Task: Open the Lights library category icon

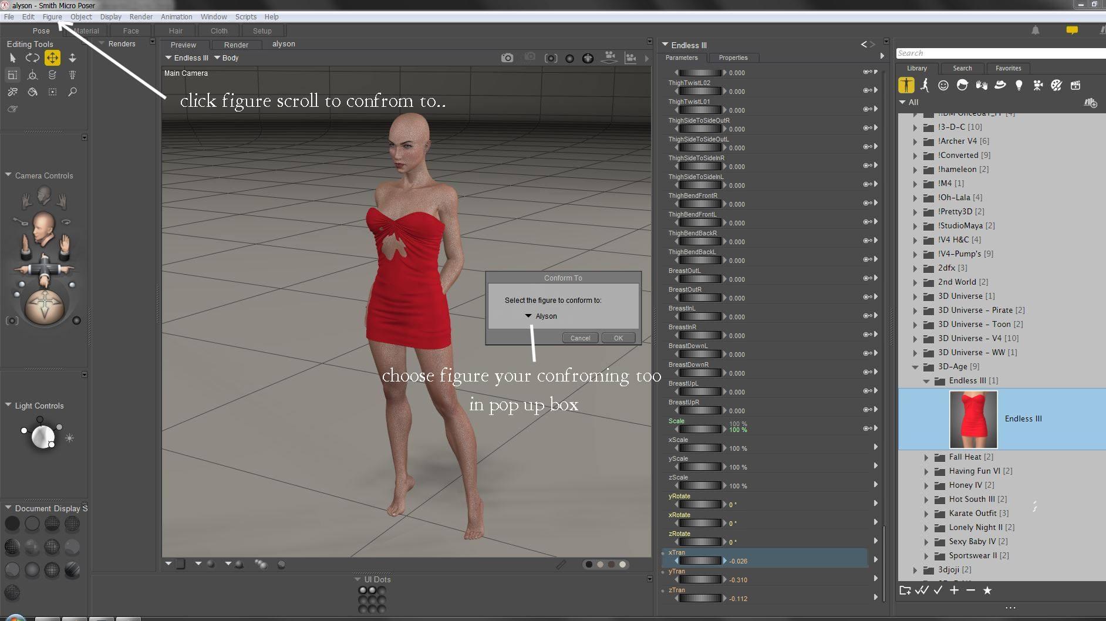Action: pos(1019,85)
